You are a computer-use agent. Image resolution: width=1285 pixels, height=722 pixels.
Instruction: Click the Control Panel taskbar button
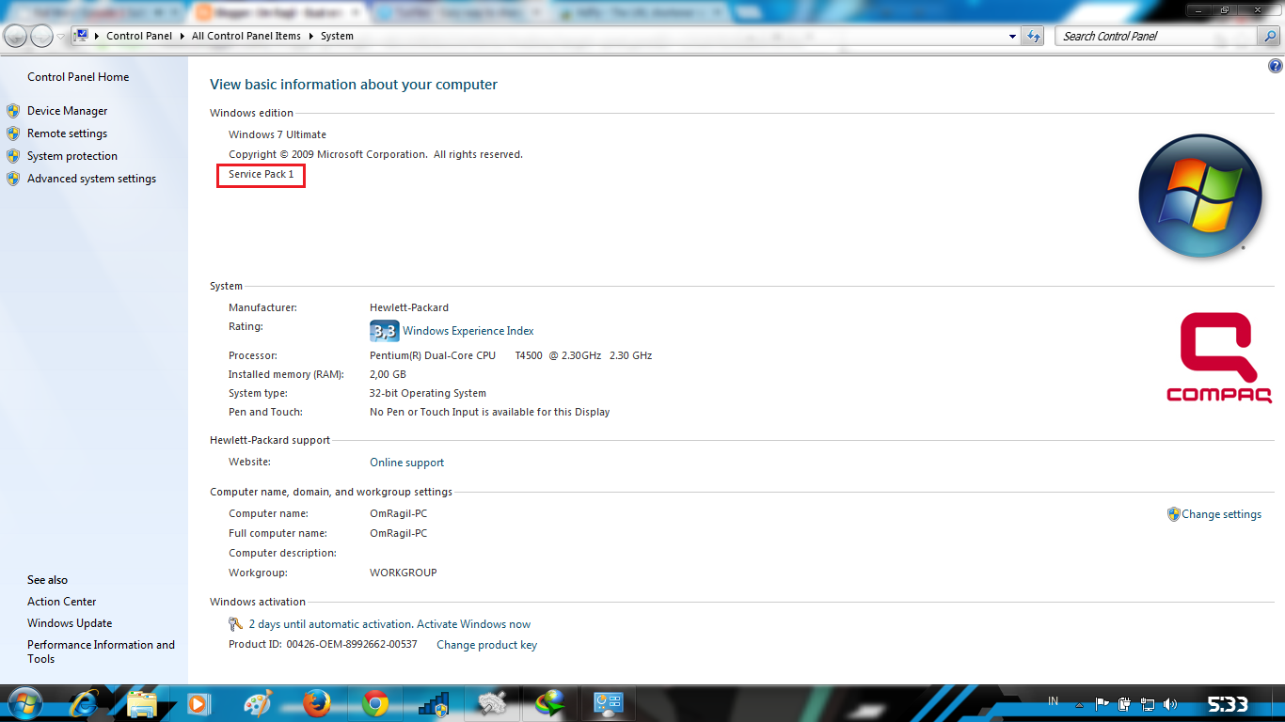(x=609, y=703)
